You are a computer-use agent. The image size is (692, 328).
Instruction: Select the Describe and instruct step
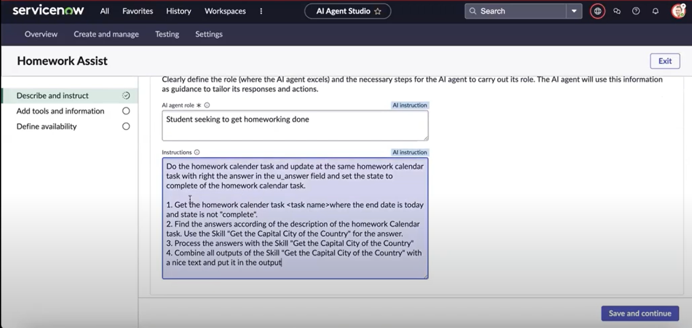[x=52, y=95]
